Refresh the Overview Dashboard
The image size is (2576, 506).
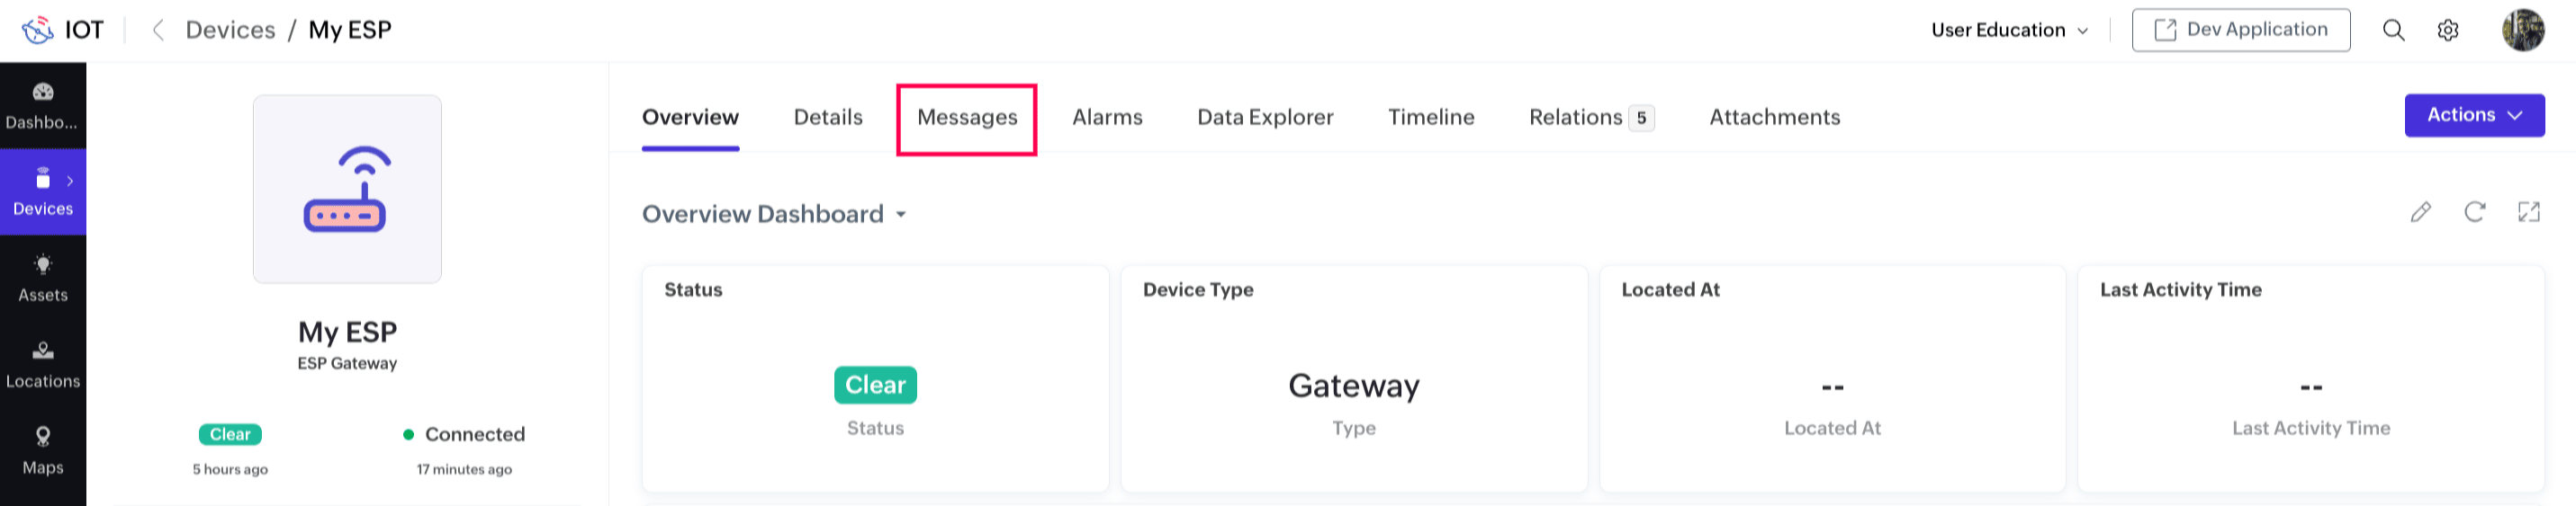coord(2474,211)
